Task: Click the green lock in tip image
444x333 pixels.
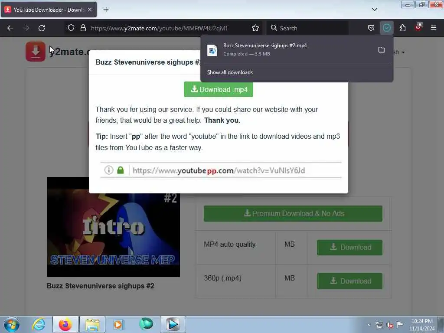Action: tap(121, 170)
